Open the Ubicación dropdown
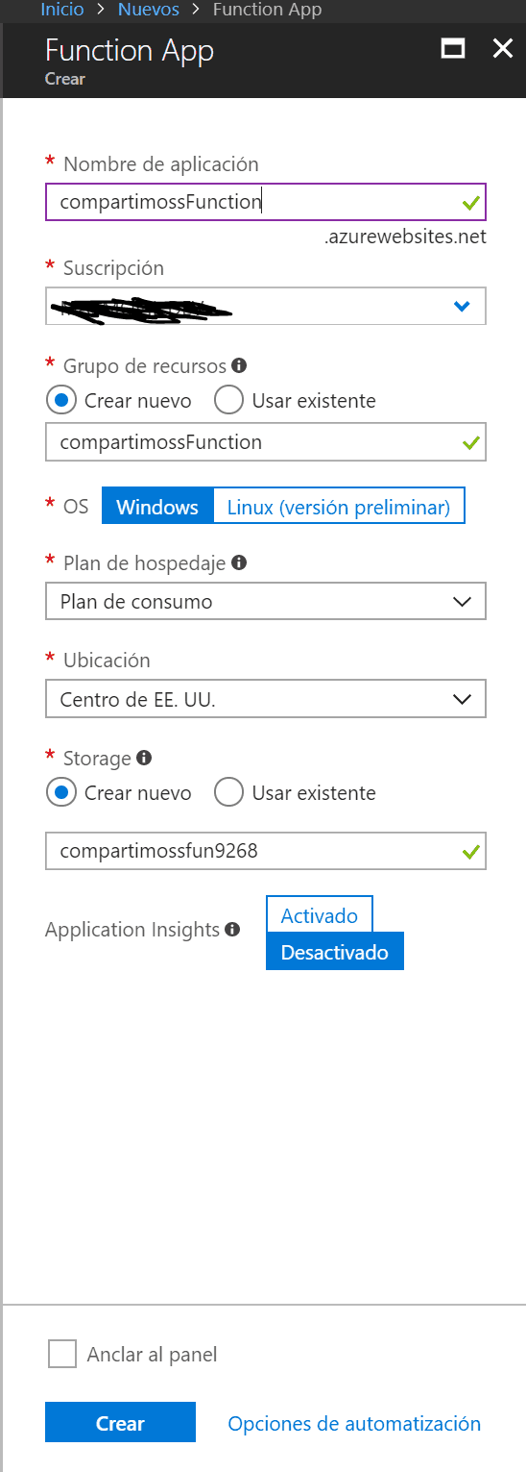The height and width of the screenshot is (1472, 526). [266, 699]
